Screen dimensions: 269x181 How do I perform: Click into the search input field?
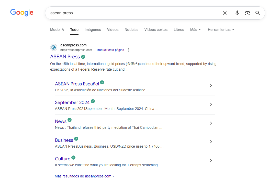[133, 13]
